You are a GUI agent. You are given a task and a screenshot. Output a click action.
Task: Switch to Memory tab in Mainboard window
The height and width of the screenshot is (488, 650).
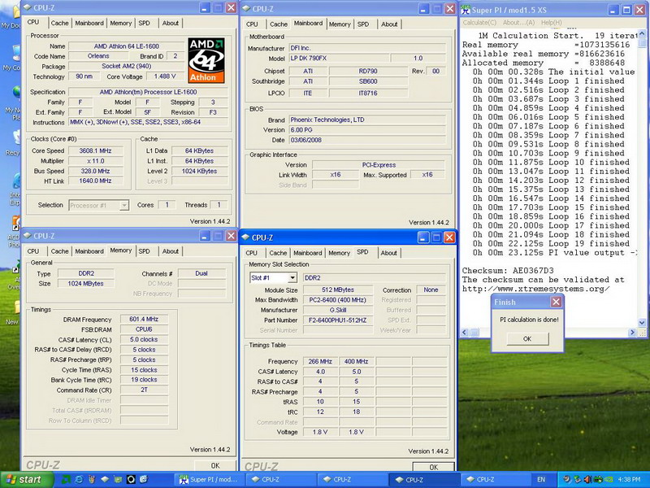(340, 24)
